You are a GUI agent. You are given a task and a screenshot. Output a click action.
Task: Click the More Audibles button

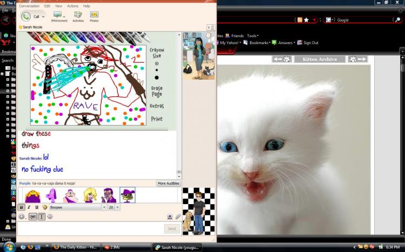pyautogui.click(x=168, y=183)
